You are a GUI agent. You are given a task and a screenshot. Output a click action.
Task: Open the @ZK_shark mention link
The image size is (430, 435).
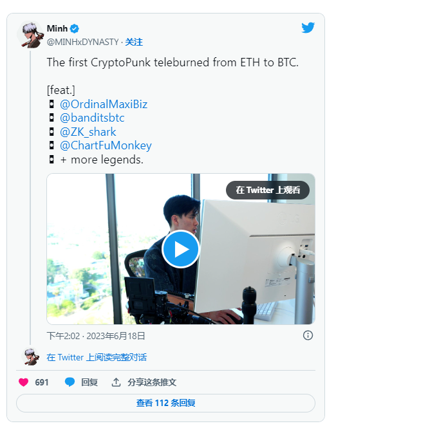[88, 132]
